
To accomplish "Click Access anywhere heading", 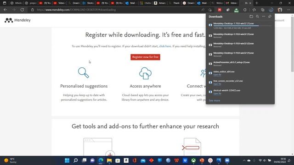I will tap(145, 86).
